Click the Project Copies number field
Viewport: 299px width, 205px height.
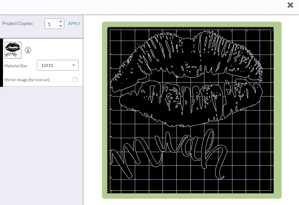coord(51,24)
